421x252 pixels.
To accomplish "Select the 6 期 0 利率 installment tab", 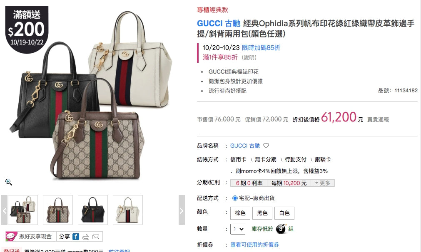I will tap(249, 183).
